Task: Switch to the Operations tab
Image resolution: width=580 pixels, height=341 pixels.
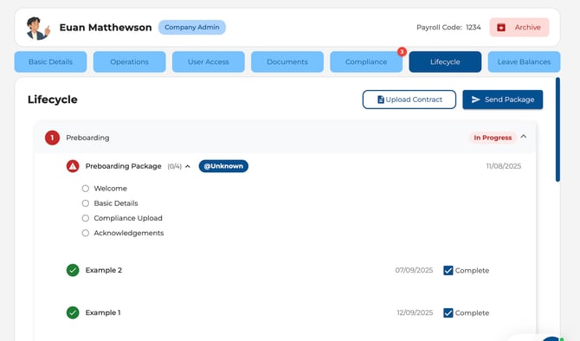Action: tap(130, 61)
